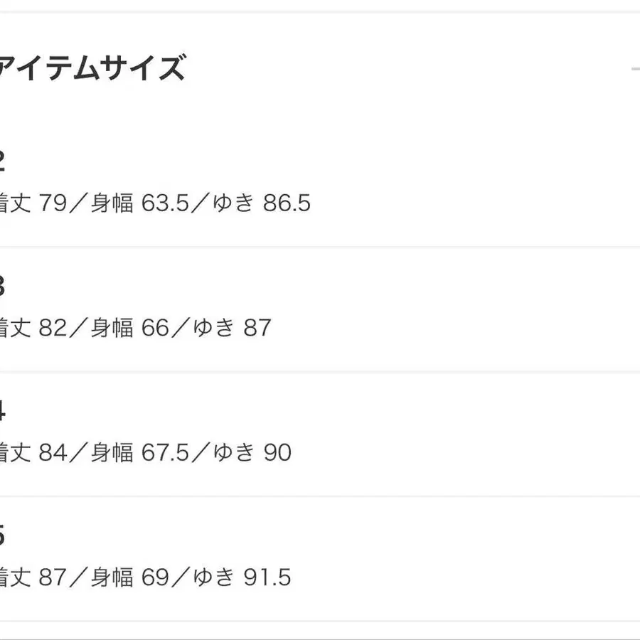
Task: Select the size 3 row label
Action: tap(2, 287)
